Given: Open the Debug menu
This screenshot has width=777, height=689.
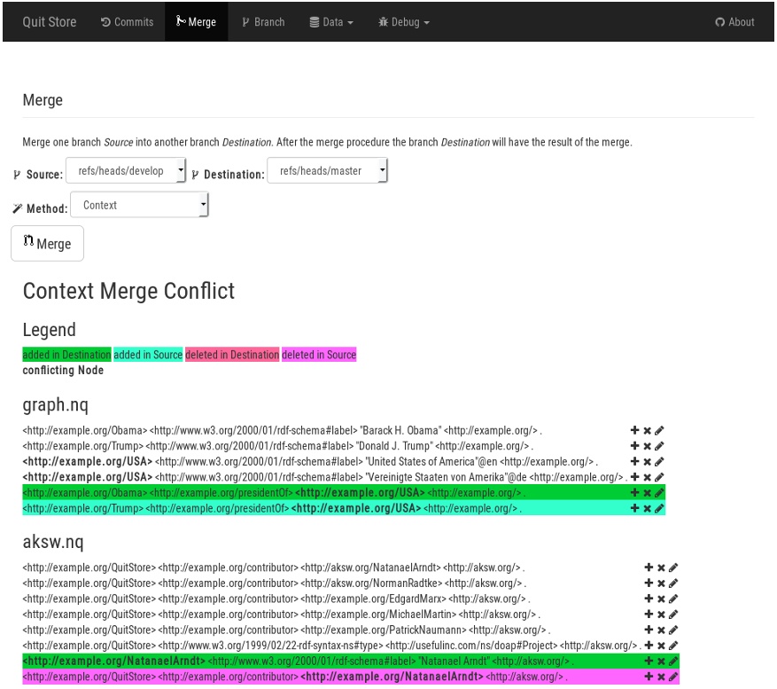Looking at the screenshot, I should click(x=403, y=21).
